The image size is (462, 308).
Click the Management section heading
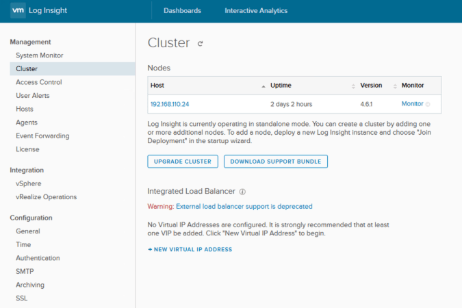point(30,42)
